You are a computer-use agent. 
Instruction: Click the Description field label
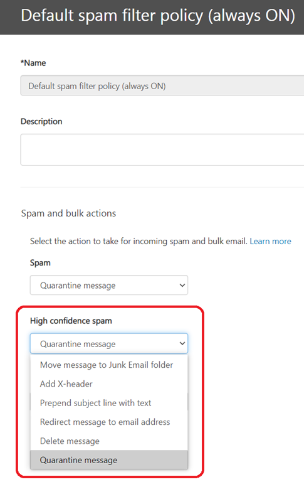[41, 122]
